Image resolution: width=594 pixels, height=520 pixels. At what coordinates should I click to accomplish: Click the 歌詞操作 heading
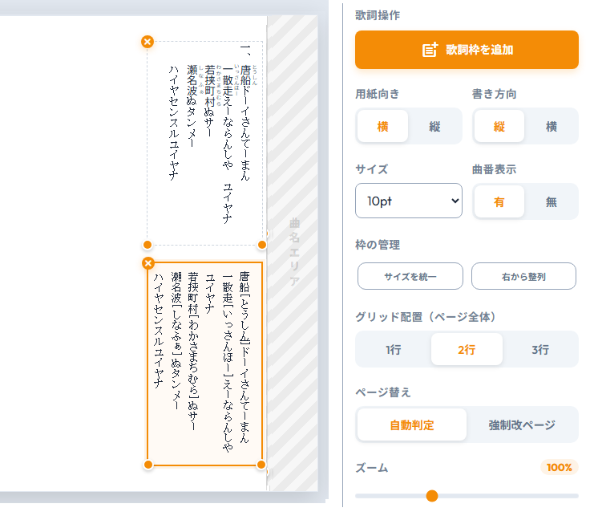[378, 15]
